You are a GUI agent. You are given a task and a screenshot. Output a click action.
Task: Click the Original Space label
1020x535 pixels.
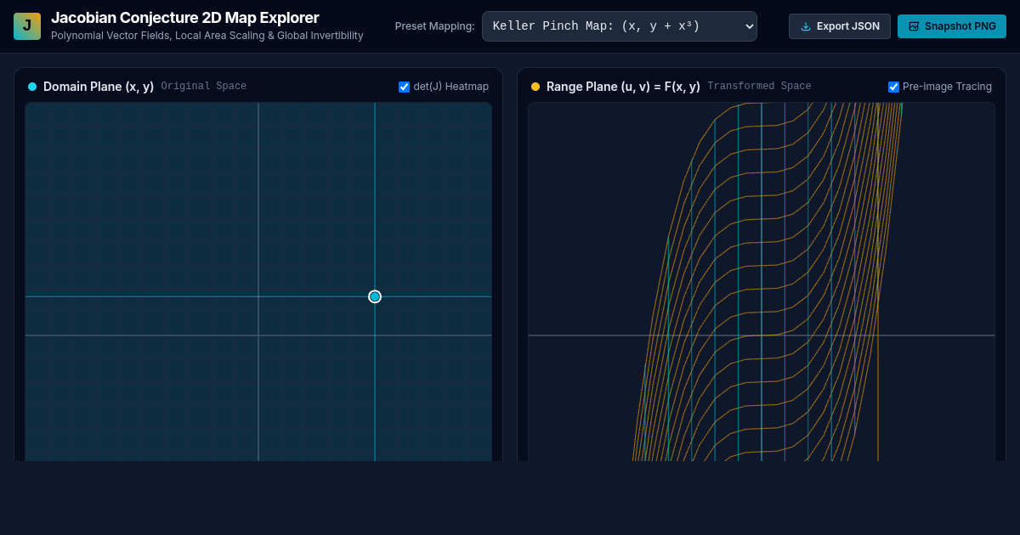point(204,87)
